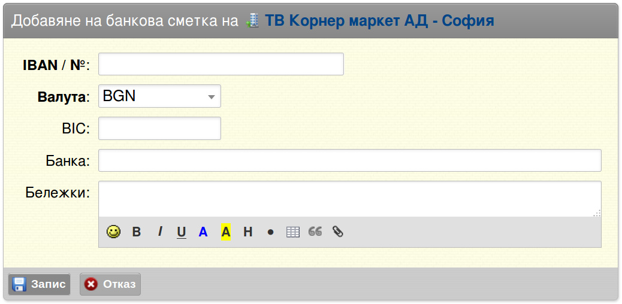Click the Валута field label
The width and height of the screenshot is (622, 304).
(x=64, y=97)
